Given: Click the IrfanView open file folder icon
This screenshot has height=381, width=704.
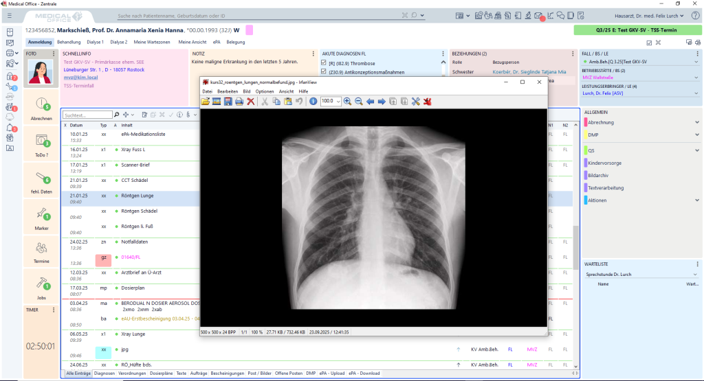Looking at the screenshot, I should (206, 101).
